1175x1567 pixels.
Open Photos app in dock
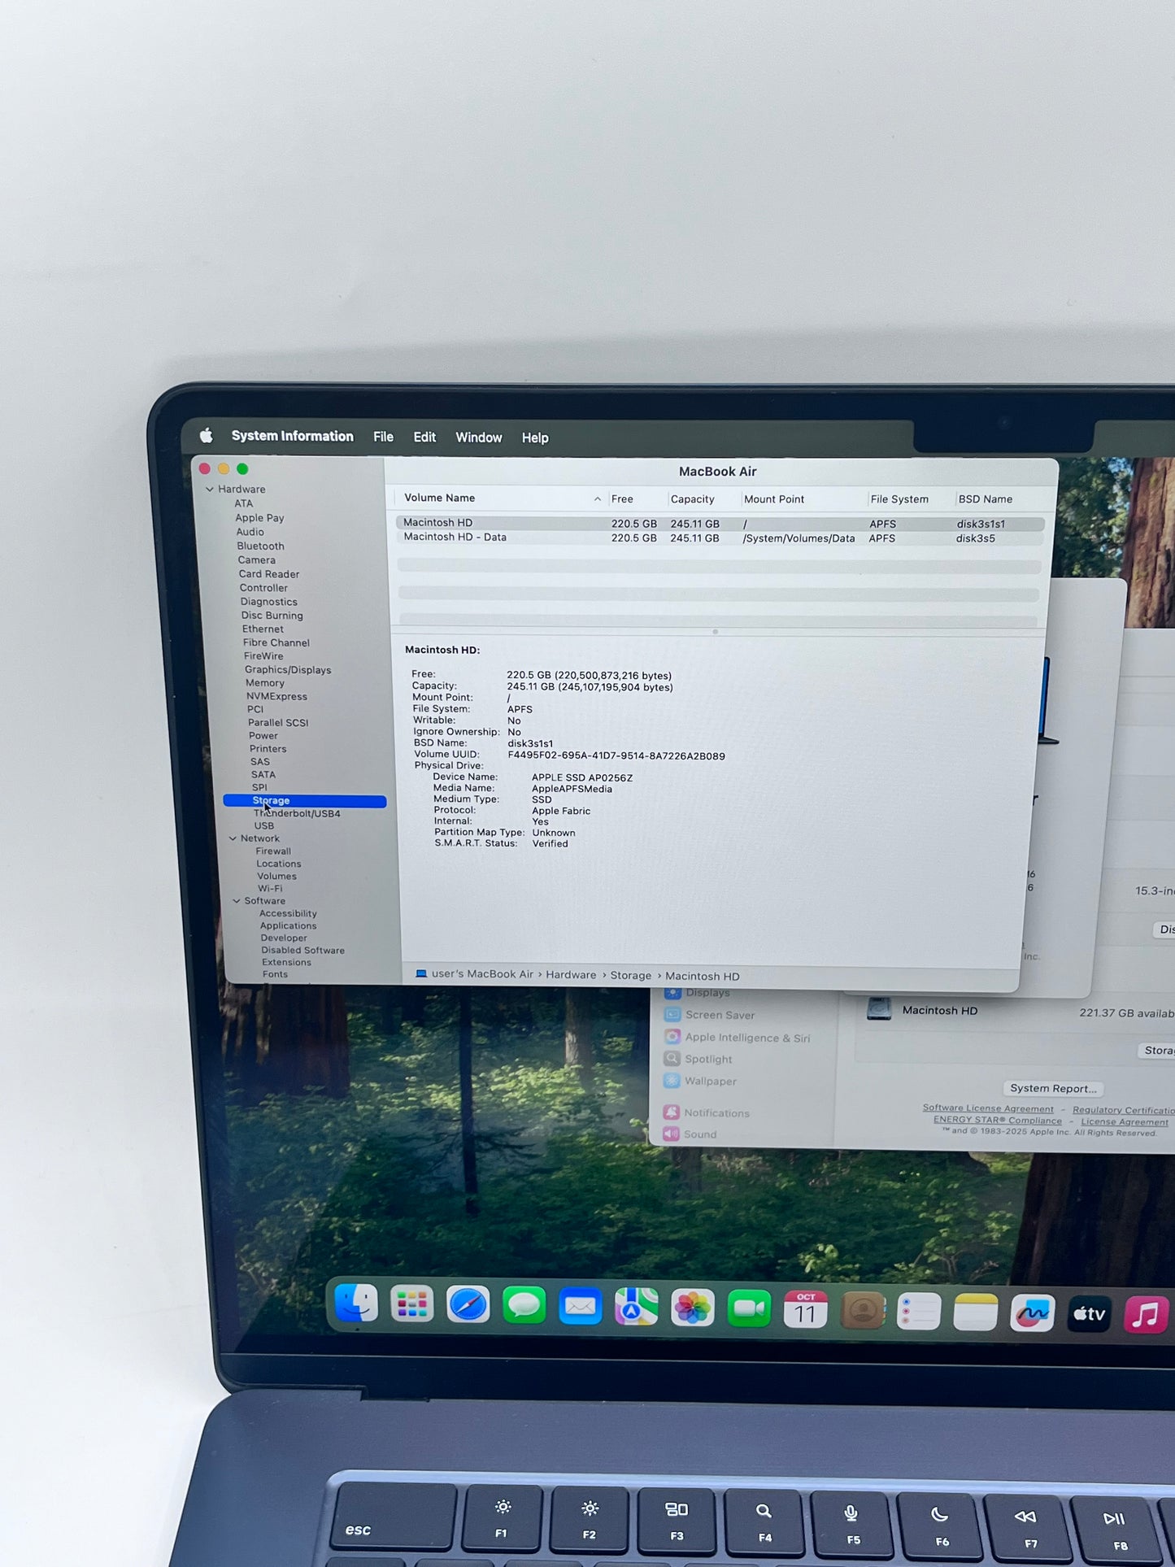(693, 1308)
